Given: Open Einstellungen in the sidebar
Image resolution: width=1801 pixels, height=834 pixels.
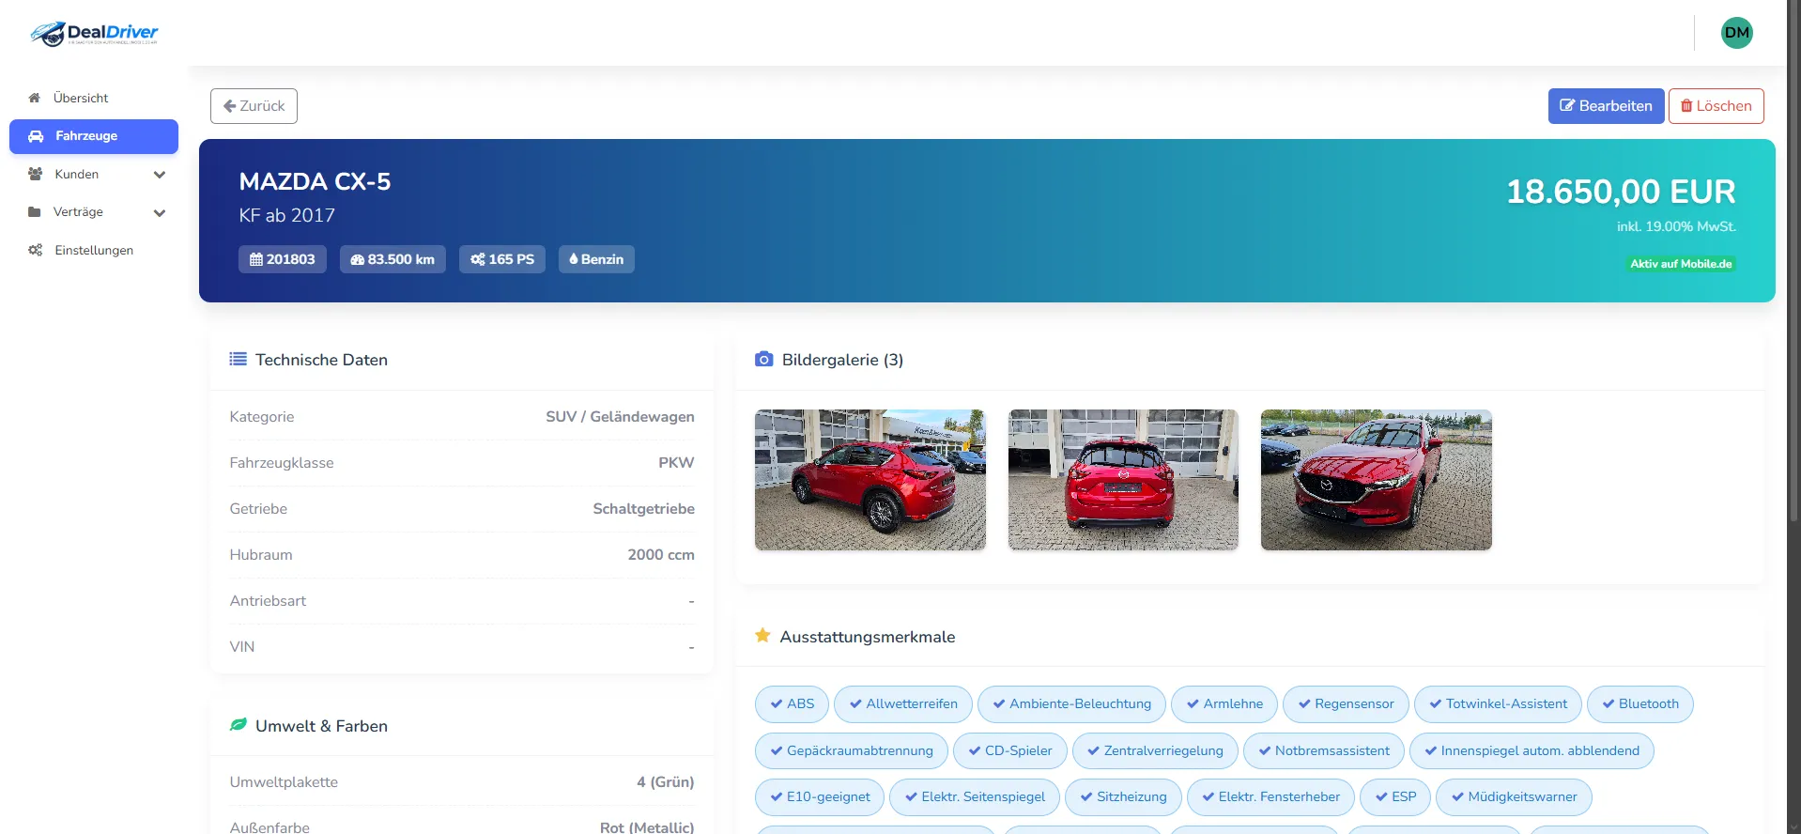Looking at the screenshot, I should [94, 250].
